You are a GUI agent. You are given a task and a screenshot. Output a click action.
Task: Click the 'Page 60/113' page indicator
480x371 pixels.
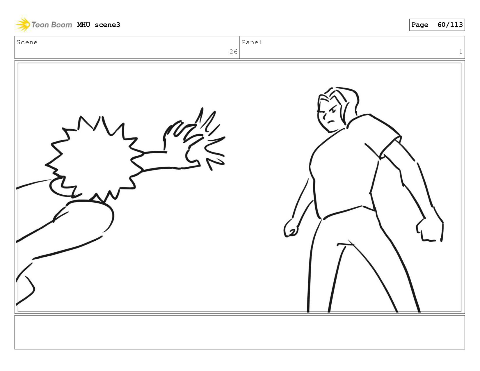pyautogui.click(x=437, y=25)
